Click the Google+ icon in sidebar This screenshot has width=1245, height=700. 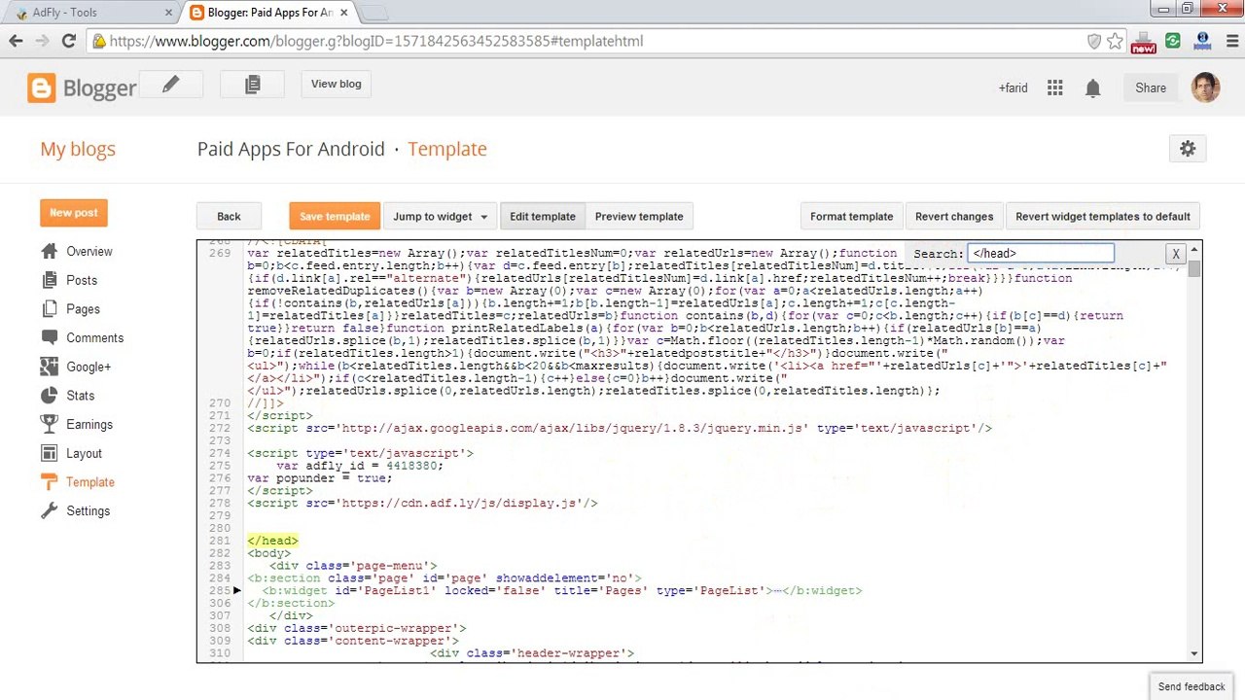(49, 367)
